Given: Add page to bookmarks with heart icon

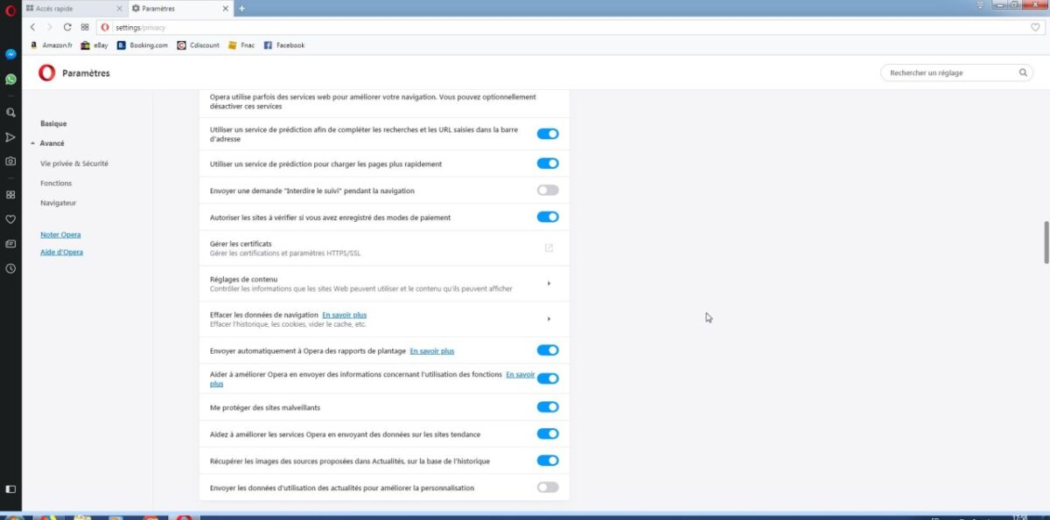Looking at the screenshot, I should pos(1035,27).
